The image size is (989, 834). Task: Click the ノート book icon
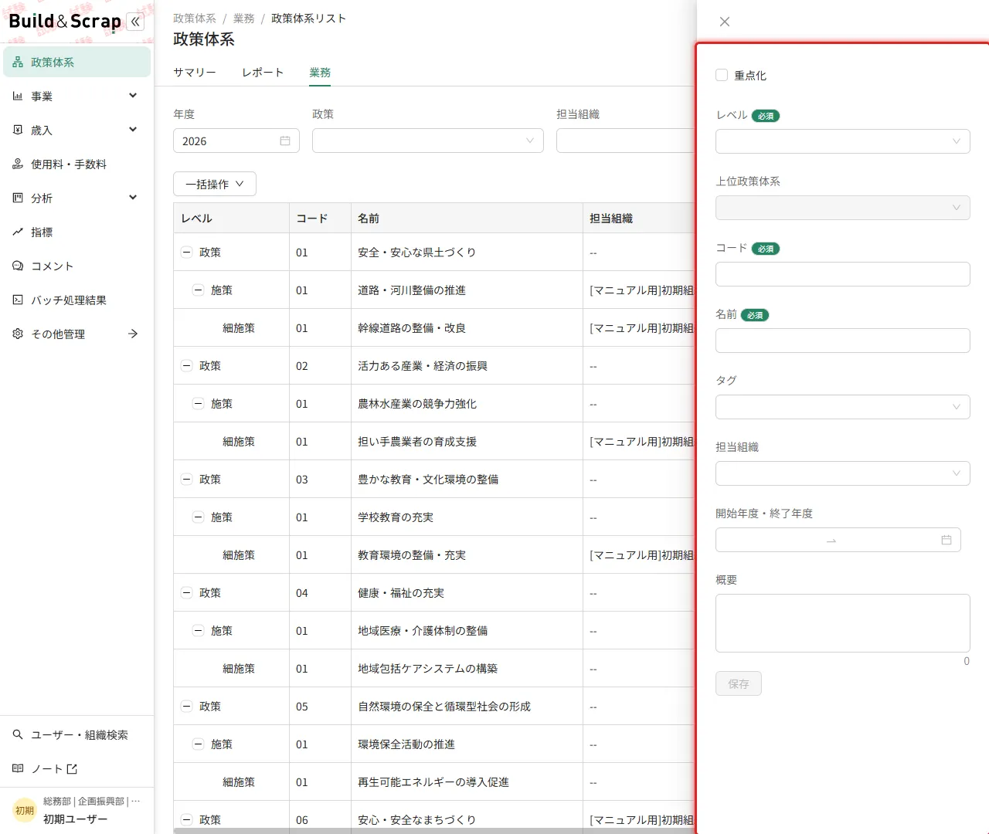pyautogui.click(x=18, y=769)
